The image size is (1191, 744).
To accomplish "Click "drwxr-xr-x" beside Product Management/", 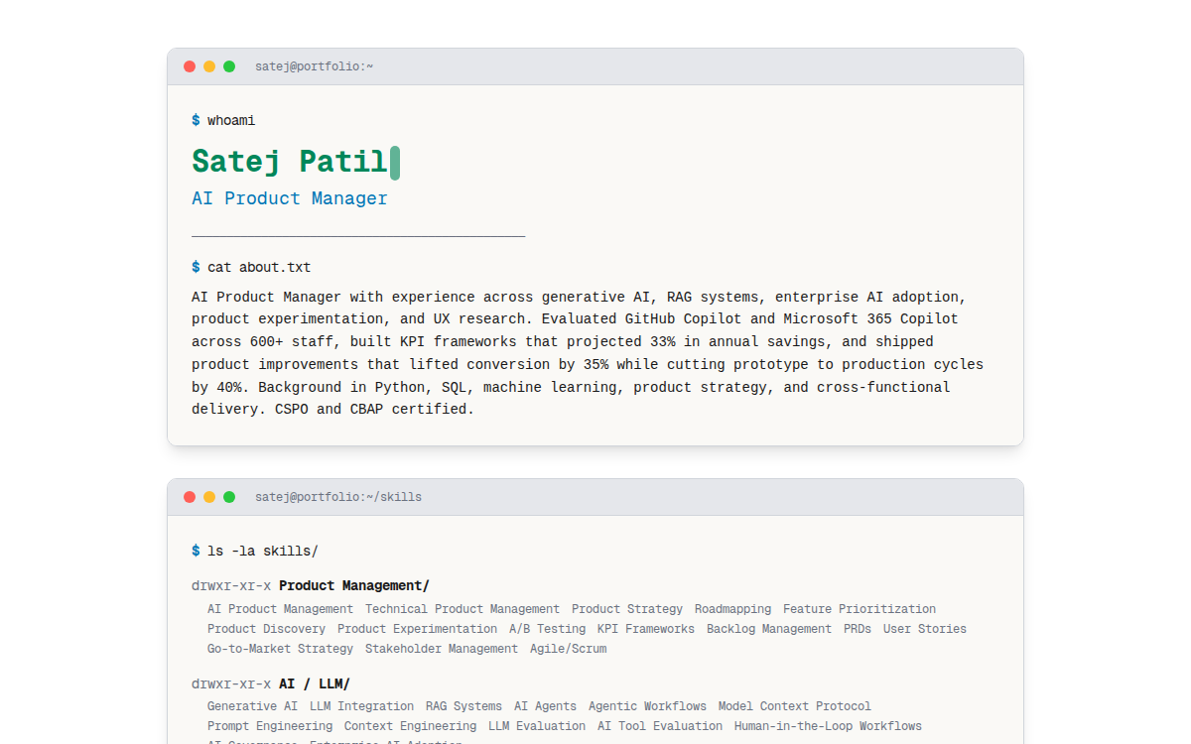I will tap(231, 586).
